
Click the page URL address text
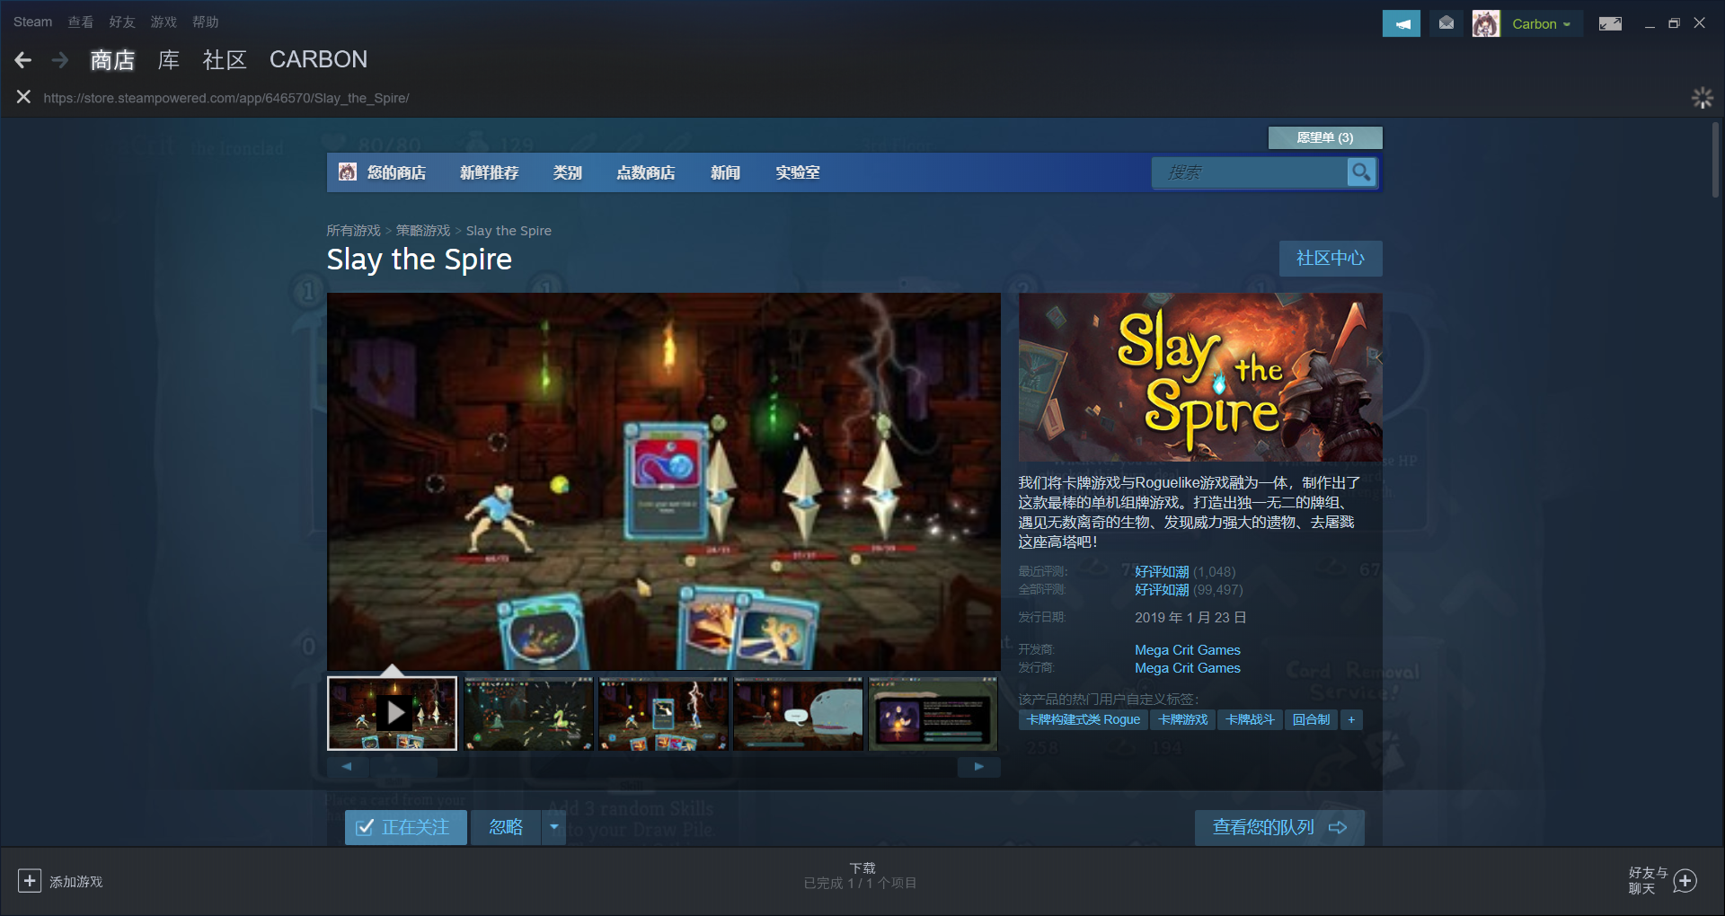tap(226, 98)
